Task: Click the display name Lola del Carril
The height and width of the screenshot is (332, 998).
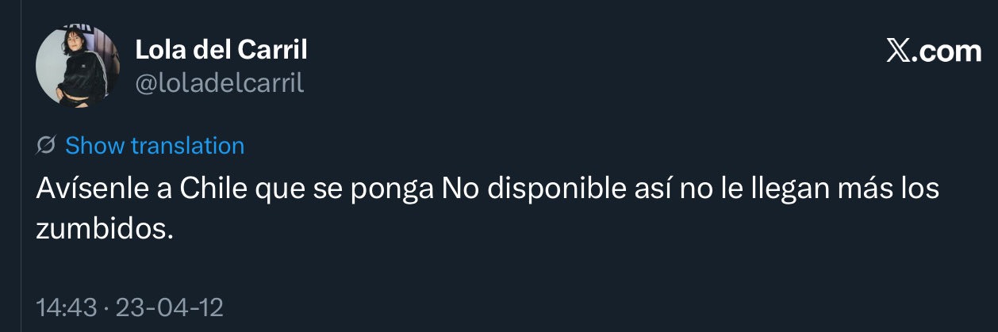Action: click(221, 50)
